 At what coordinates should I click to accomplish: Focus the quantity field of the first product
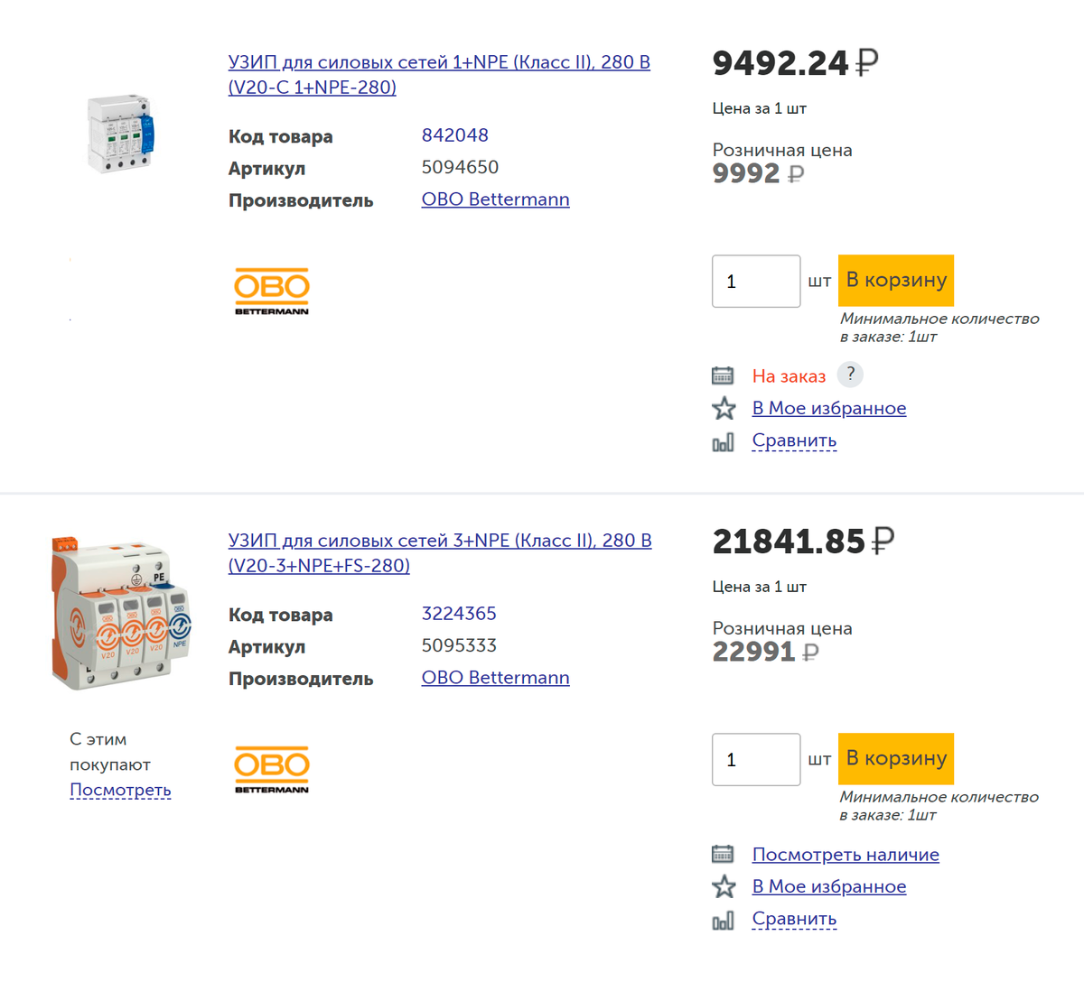755,282
